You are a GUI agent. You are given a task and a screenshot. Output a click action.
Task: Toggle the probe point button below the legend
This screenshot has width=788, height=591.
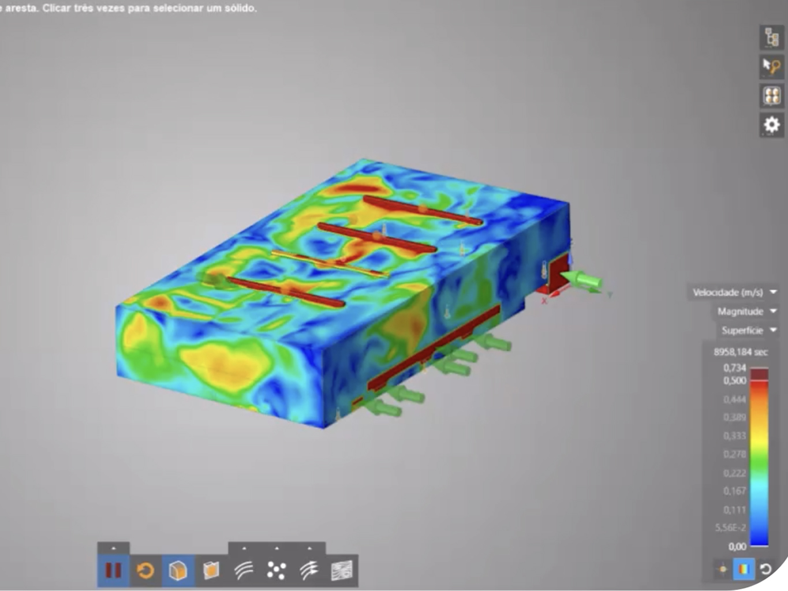[722, 569]
